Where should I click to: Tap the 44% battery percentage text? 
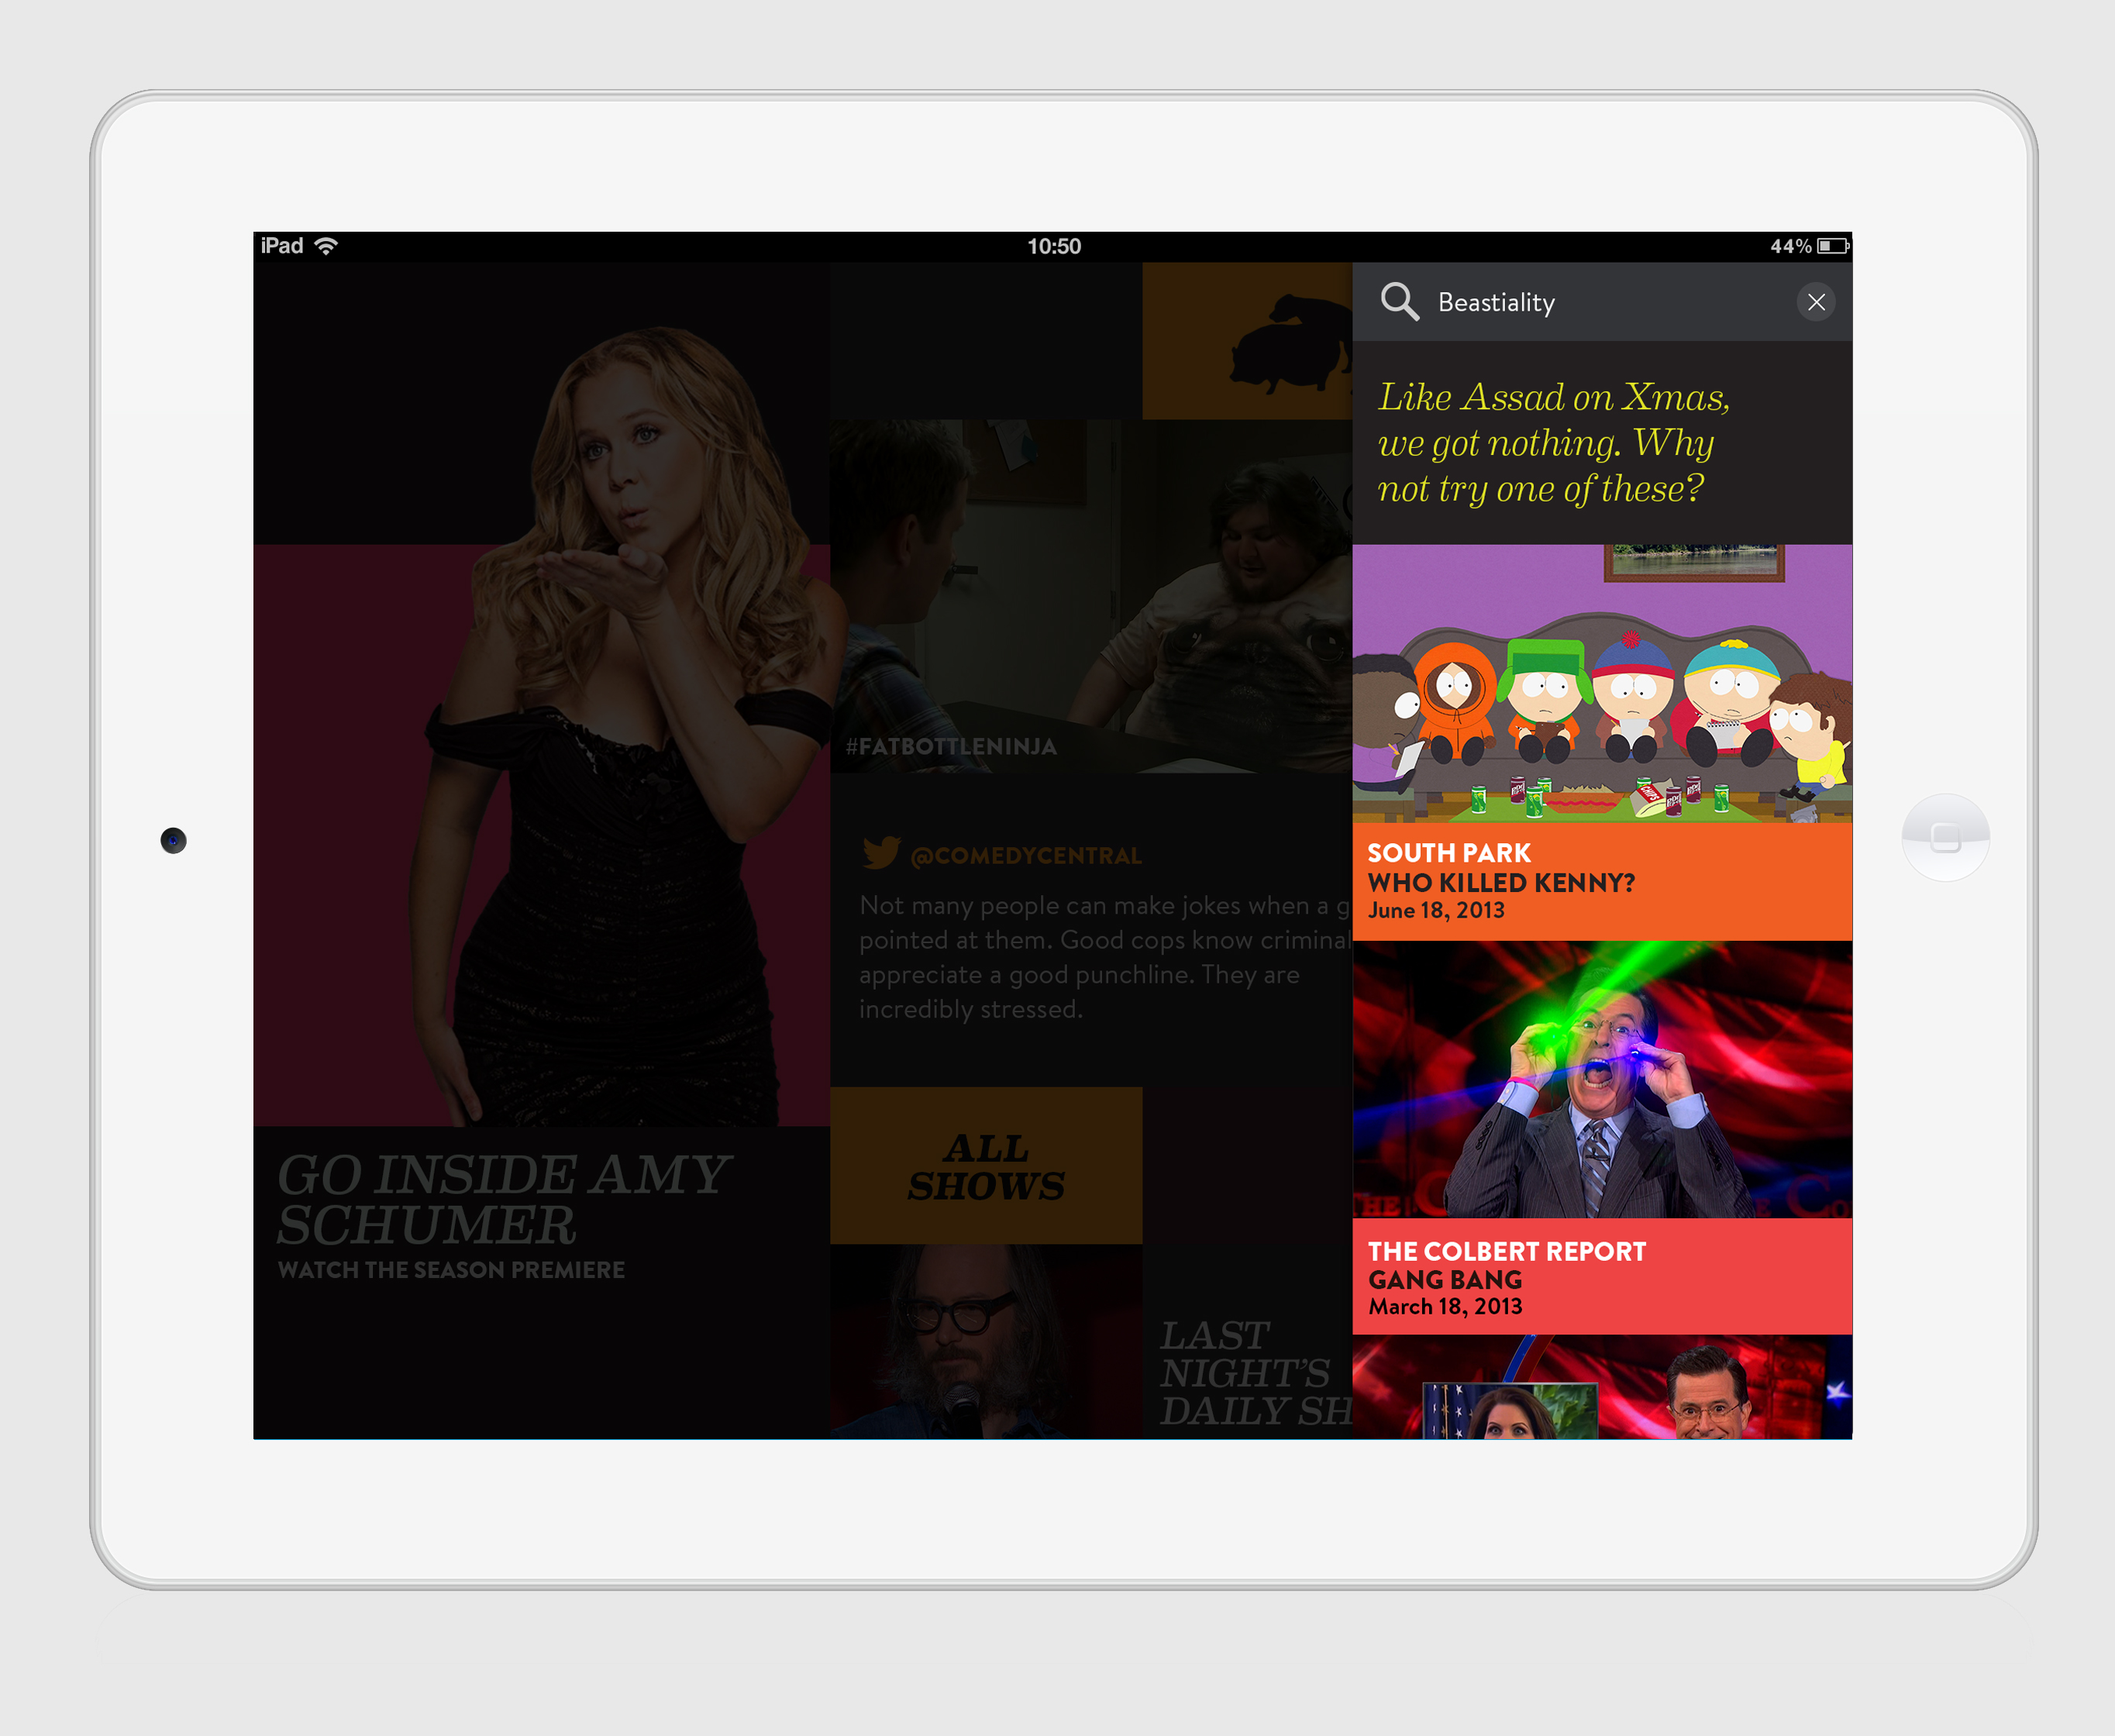(x=1790, y=246)
